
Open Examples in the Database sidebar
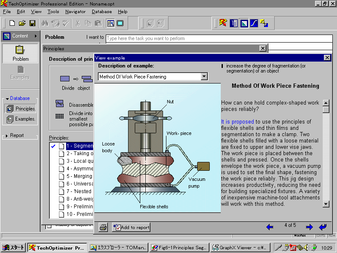tap(21, 119)
